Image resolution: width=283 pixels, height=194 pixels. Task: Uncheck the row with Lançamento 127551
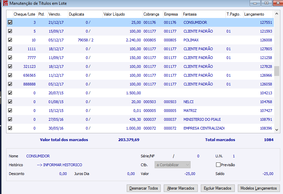coord(10,22)
